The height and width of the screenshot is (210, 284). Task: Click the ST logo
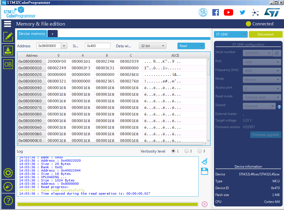tap(272, 12)
